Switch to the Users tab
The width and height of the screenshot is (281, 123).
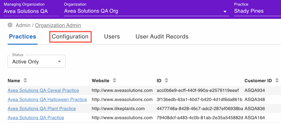pyautogui.click(x=112, y=36)
